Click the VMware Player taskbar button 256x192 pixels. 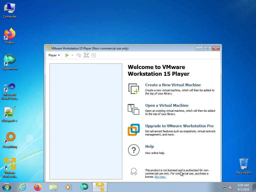[x=99, y=187]
